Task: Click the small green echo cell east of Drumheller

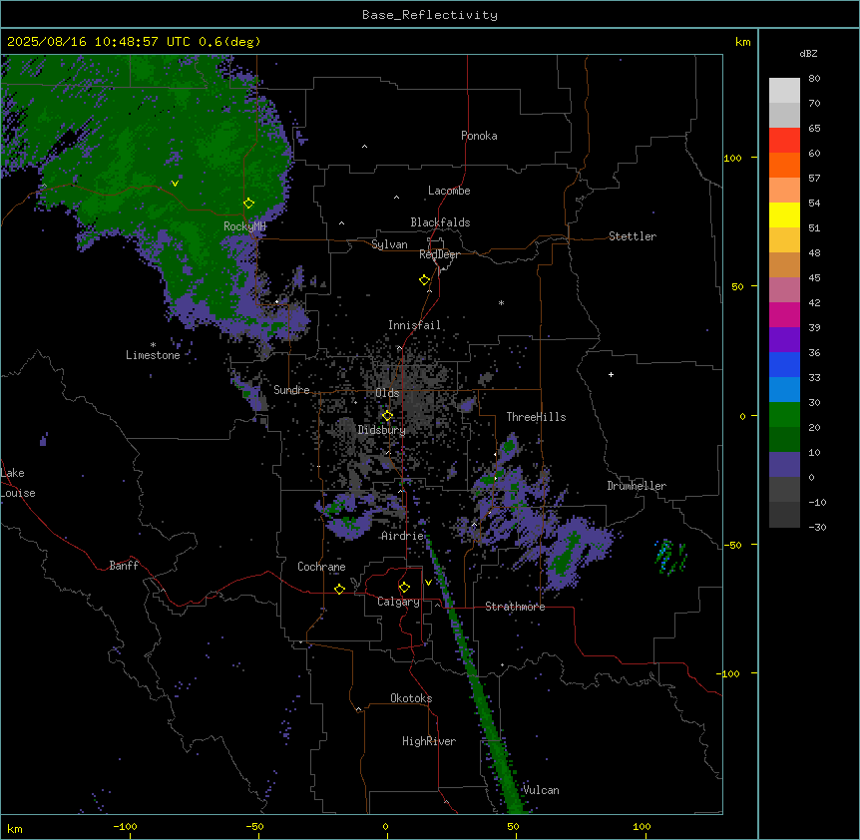Action: (x=669, y=557)
